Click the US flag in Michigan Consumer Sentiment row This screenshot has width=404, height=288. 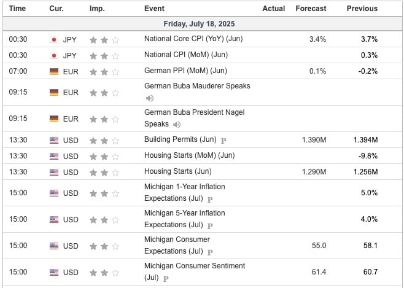click(54, 272)
